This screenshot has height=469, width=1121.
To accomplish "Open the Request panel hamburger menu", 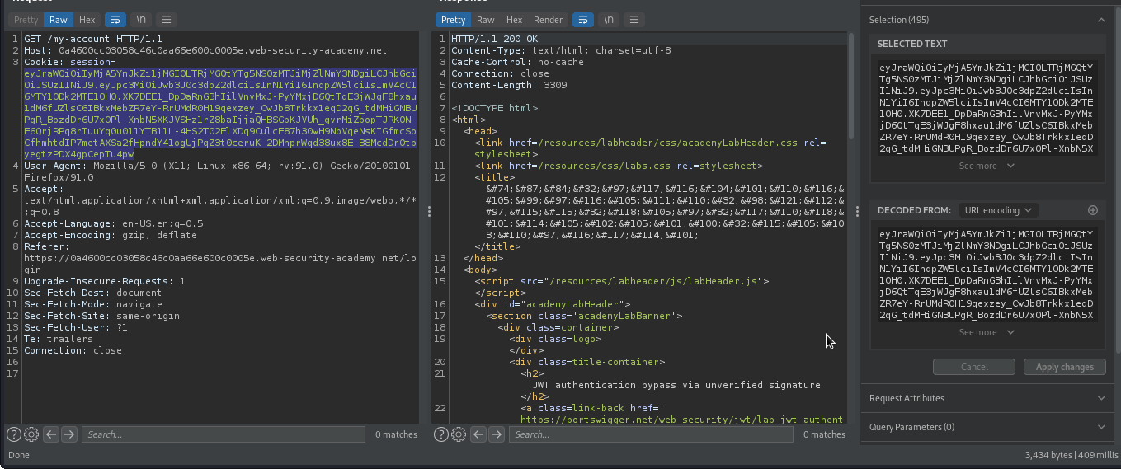I will [166, 20].
